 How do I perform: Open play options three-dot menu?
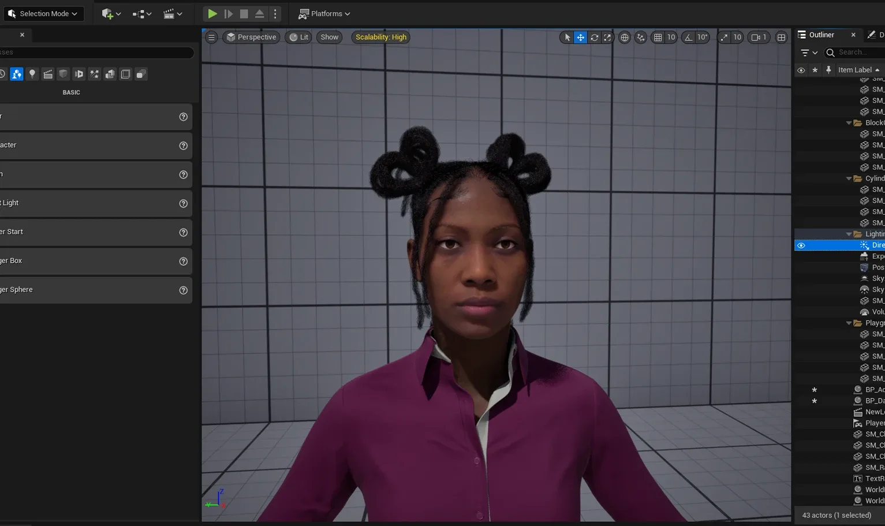point(275,13)
